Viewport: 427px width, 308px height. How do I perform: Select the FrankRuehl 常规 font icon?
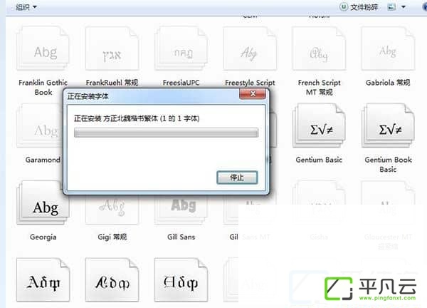tap(112, 48)
